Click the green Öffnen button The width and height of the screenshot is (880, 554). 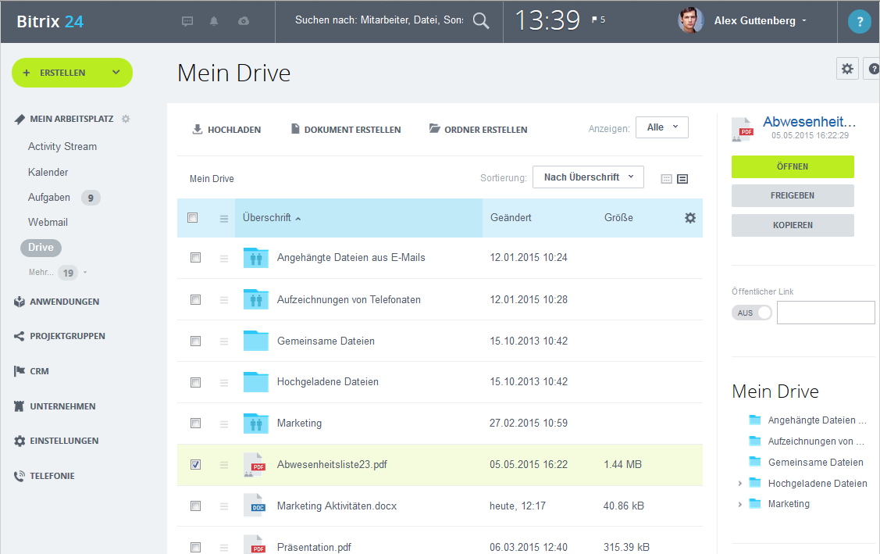pos(793,166)
